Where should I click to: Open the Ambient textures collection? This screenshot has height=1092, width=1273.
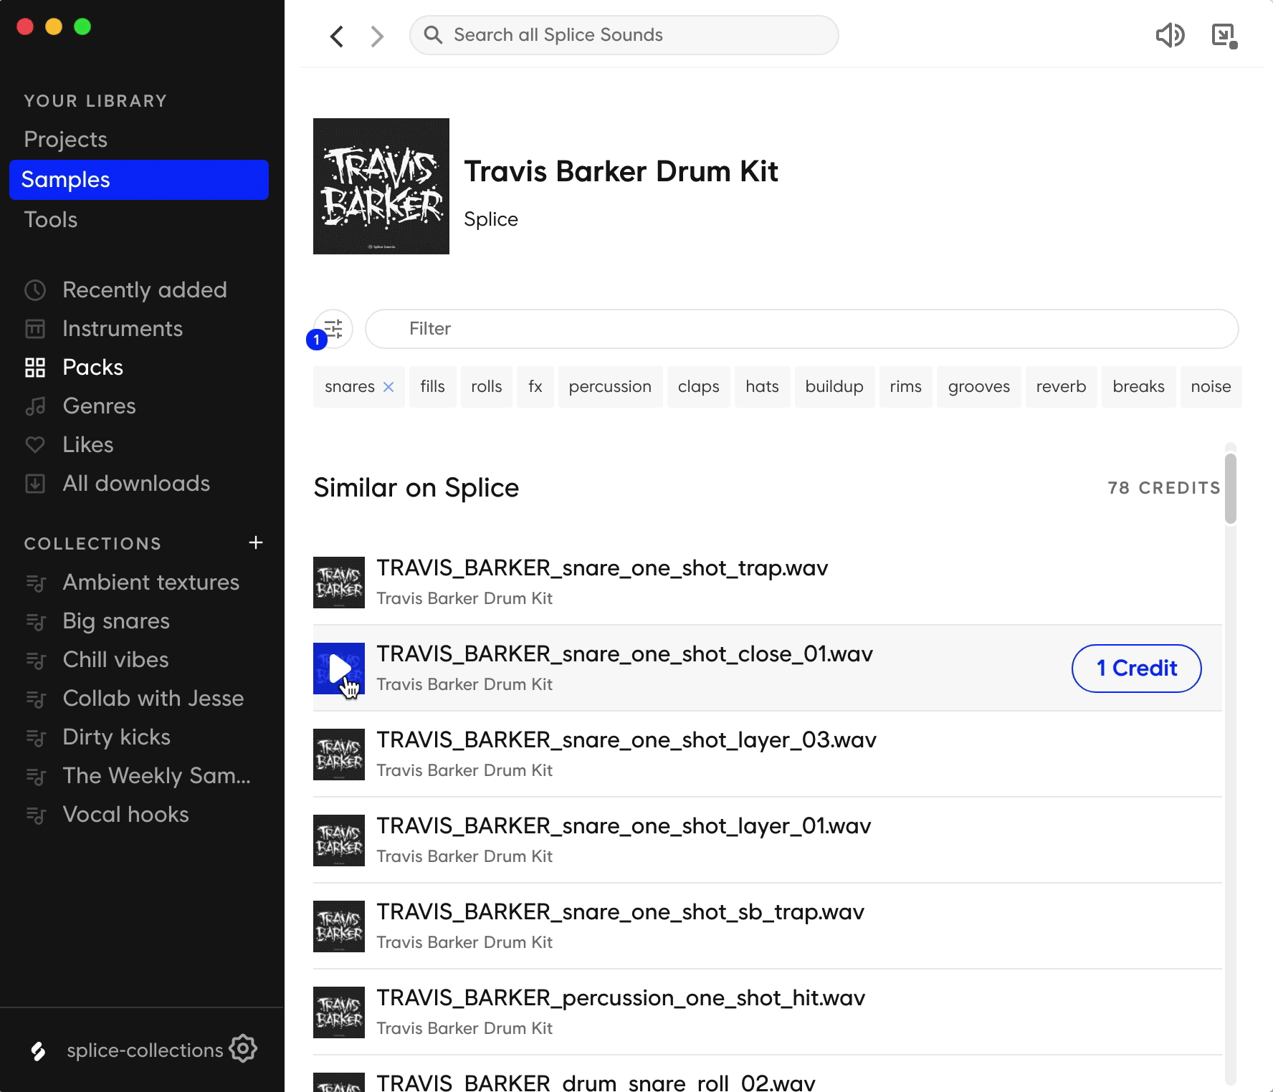click(x=151, y=583)
